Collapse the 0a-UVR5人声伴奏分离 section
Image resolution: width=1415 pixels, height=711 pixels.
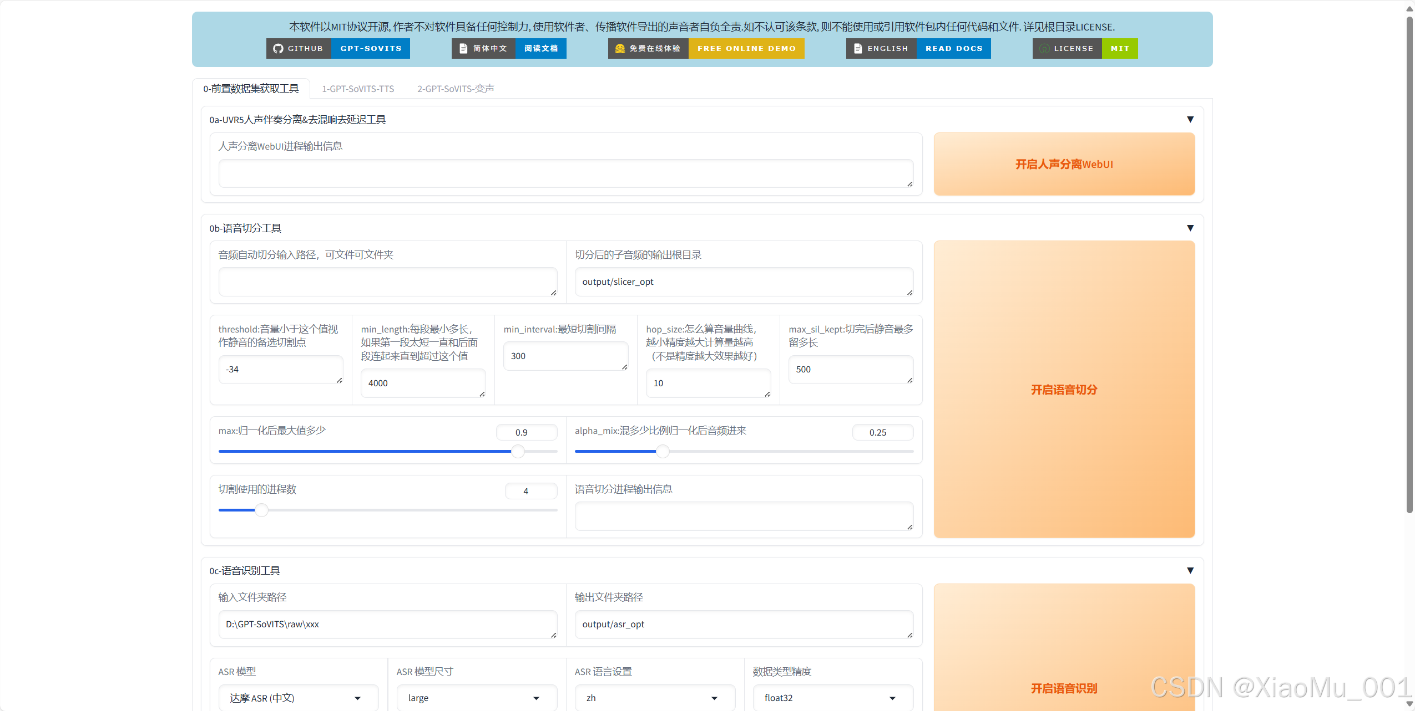pos(1191,119)
